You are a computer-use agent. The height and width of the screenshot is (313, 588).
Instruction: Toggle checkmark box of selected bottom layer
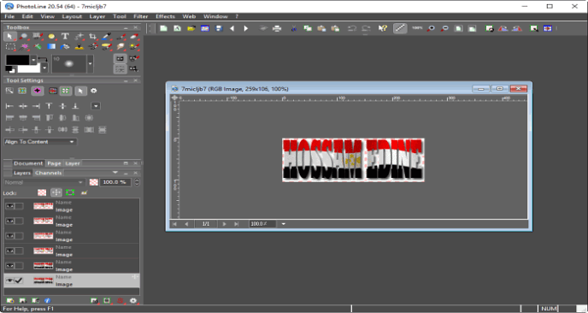point(19,281)
